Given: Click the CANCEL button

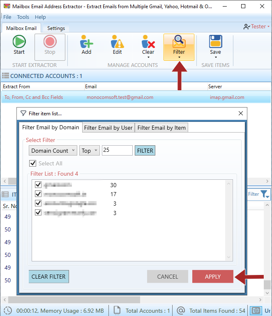Looking at the screenshot, I should [168, 277].
